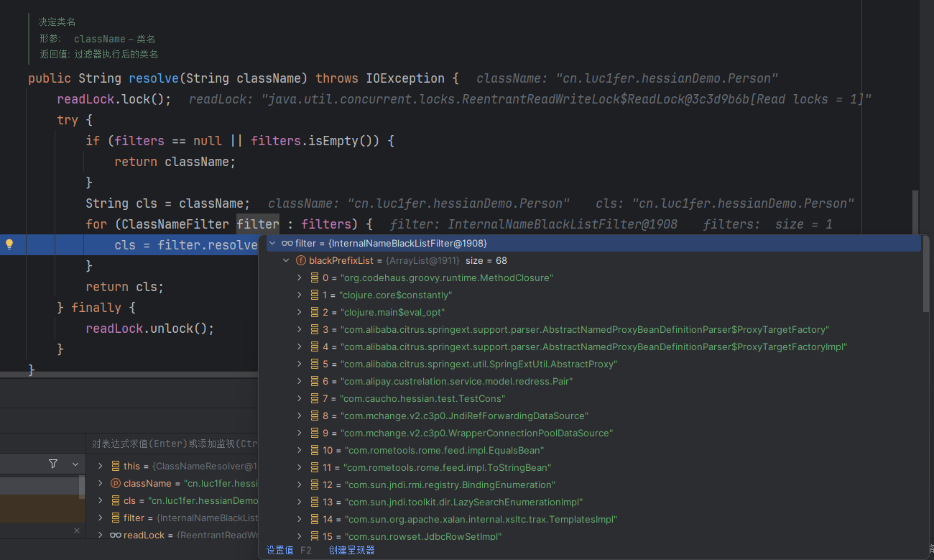Viewport: 934px width, 560px height.
Task: Expand the cls variable node
Action: pyautogui.click(x=101, y=500)
